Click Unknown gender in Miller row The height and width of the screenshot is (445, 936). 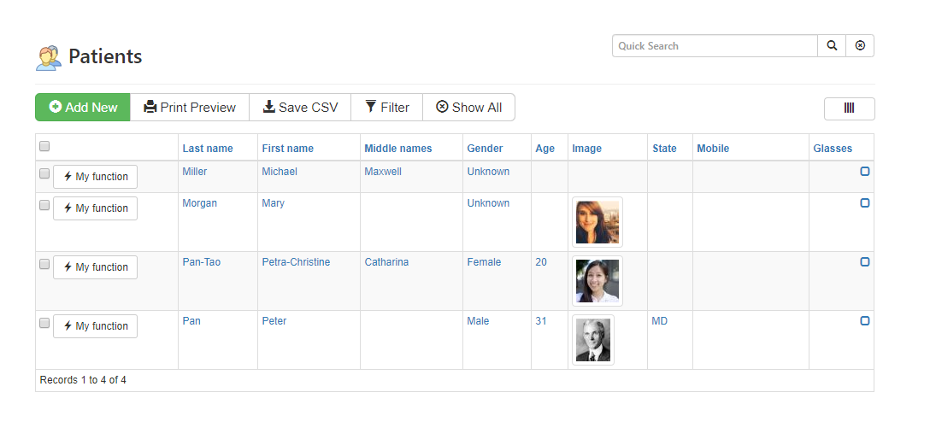pos(488,172)
